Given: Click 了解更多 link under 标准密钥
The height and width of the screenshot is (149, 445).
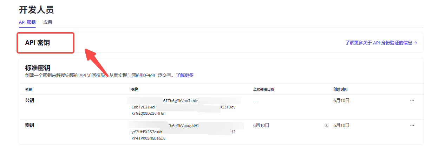Looking at the screenshot, I should (x=184, y=75).
